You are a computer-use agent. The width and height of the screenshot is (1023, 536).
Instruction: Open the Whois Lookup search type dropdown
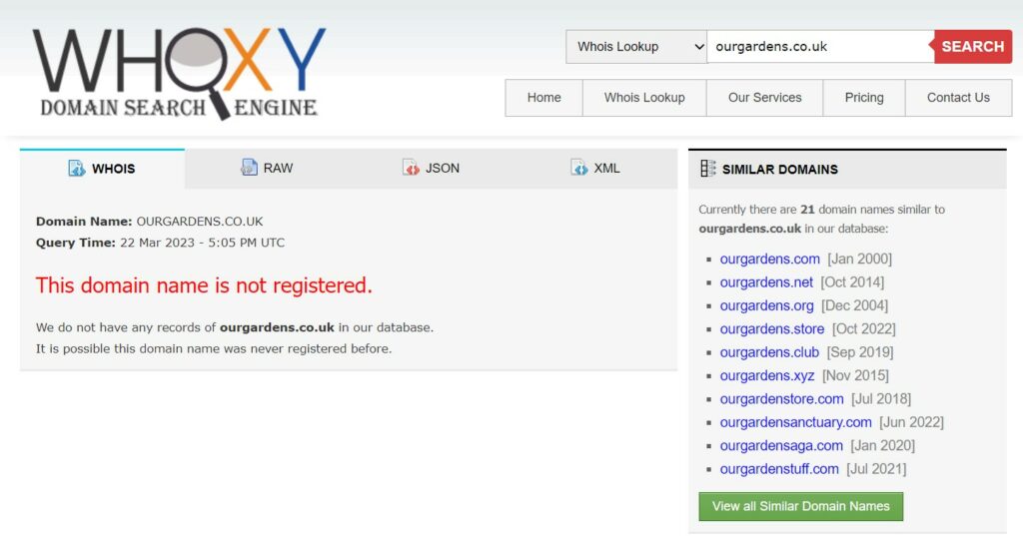tap(636, 46)
